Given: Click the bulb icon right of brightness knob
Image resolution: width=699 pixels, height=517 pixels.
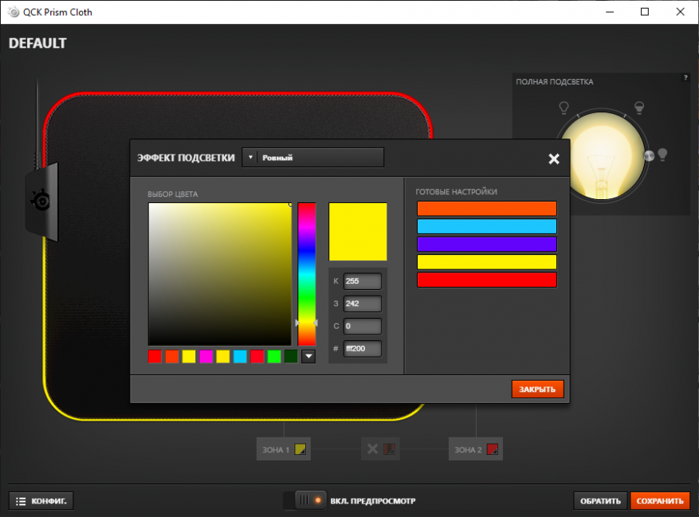Looking at the screenshot, I should [662, 155].
